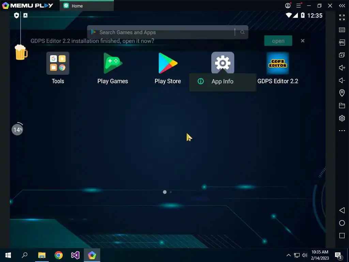Image resolution: width=349 pixels, height=262 pixels.
Task: Click the Wi-Fi status icon
Action: click(x=289, y=15)
